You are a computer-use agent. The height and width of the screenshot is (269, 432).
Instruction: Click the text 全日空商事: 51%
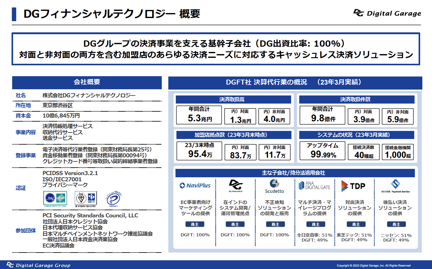click(315, 235)
